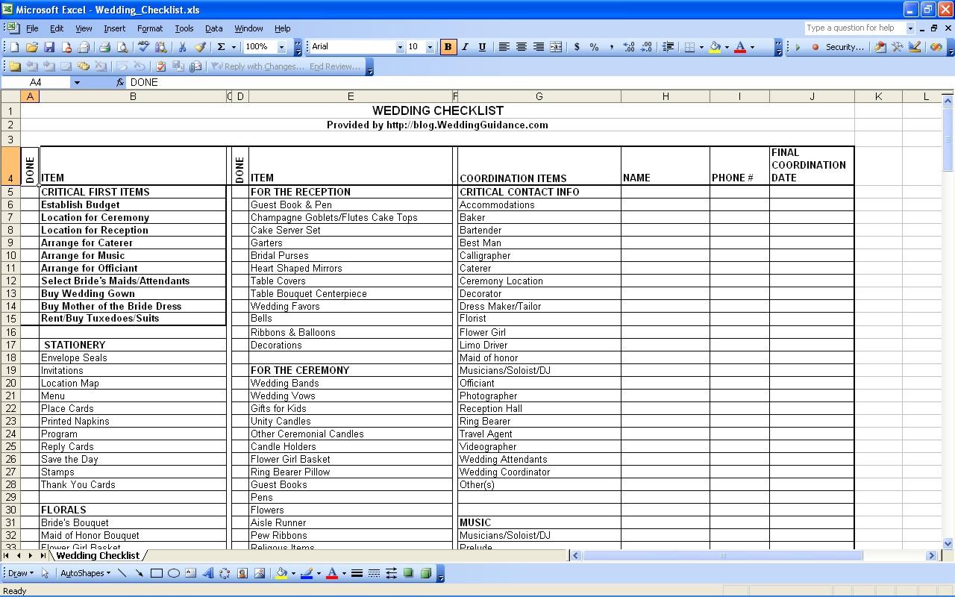The height and width of the screenshot is (597, 955).
Task: Open the Print Preview icon
Action: 122,47
